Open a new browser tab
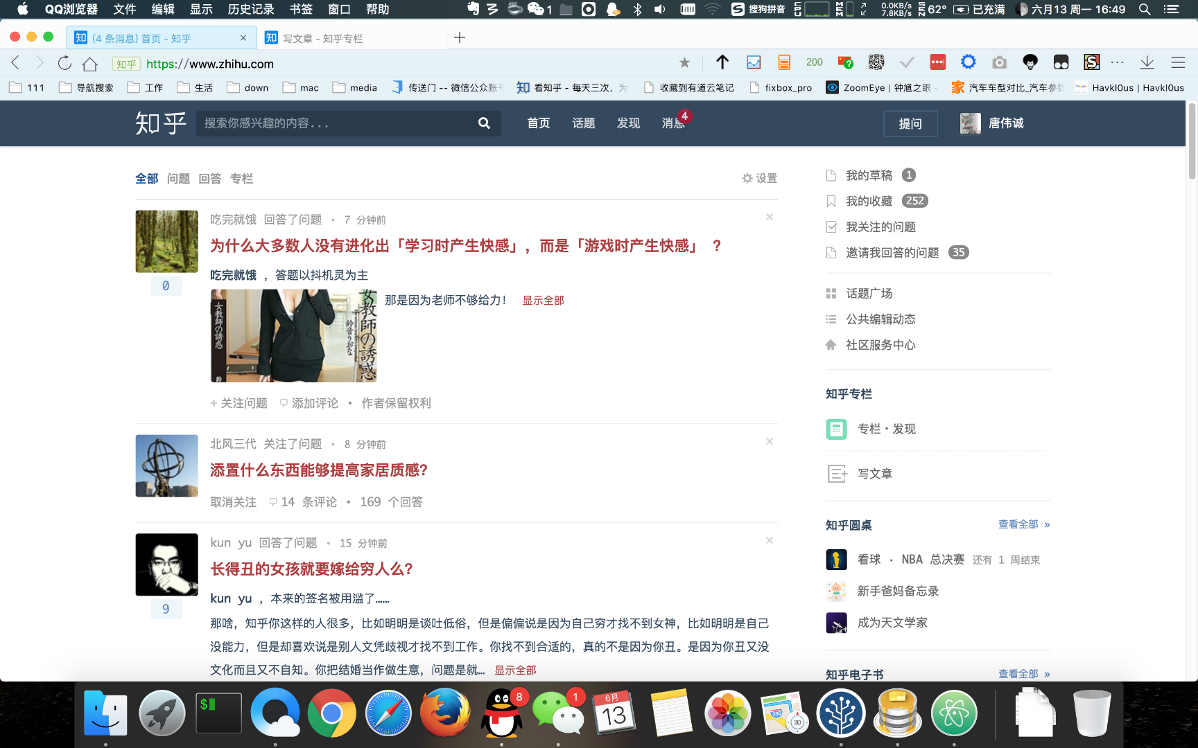Viewport: 1198px width, 748px height. pos(460,37)
